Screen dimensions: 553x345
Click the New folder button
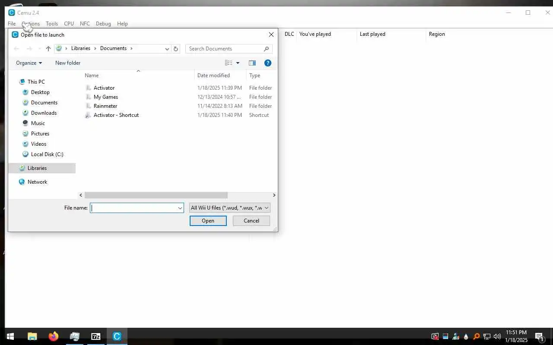point(68,63)
